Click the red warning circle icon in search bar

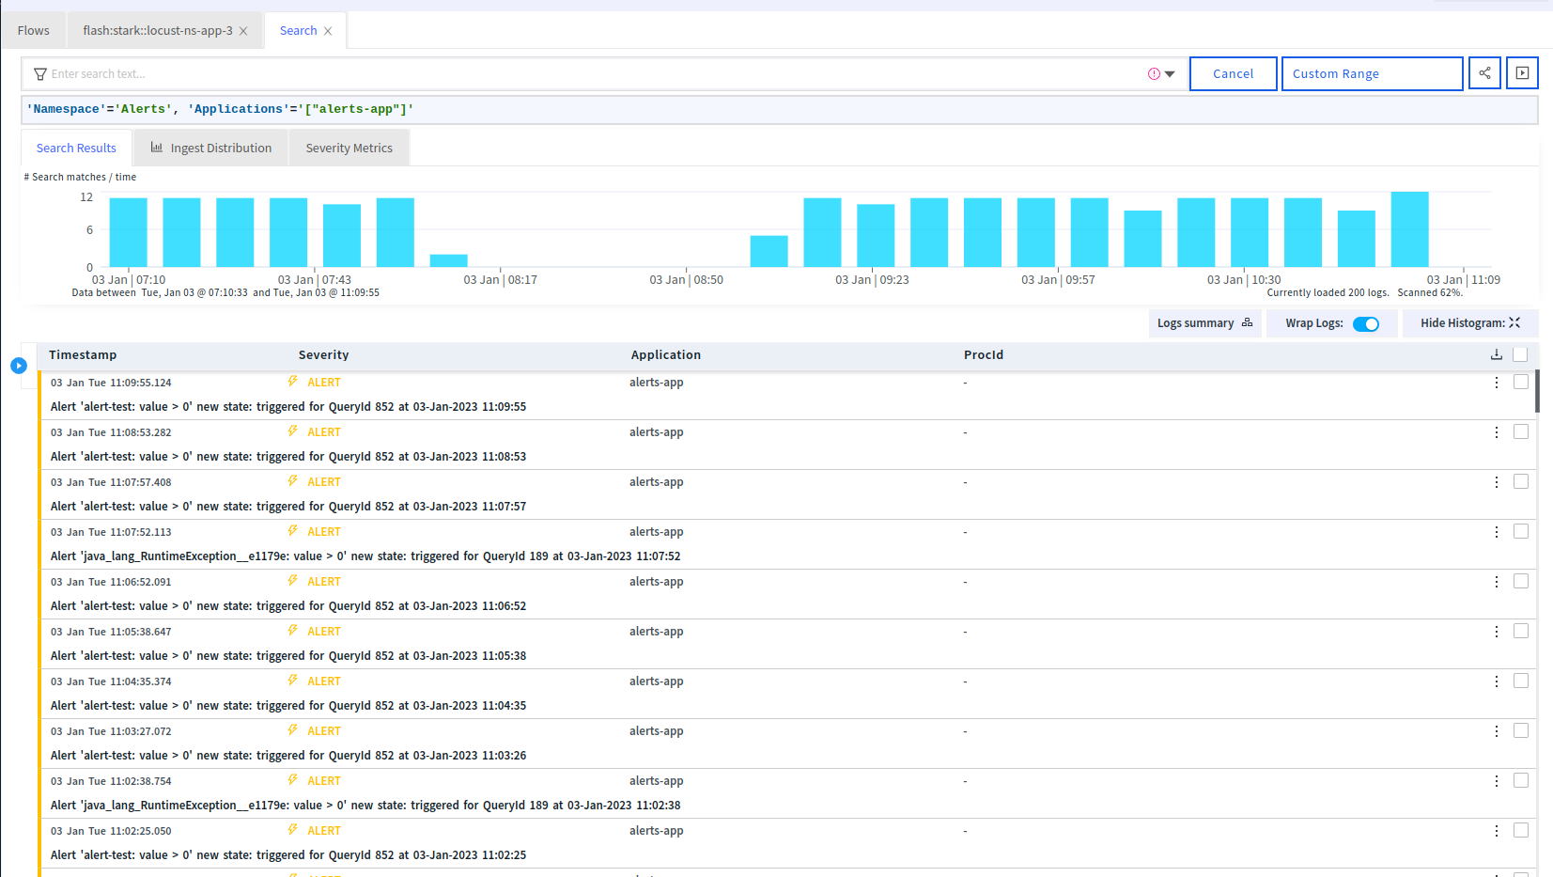coord(1154,74)
